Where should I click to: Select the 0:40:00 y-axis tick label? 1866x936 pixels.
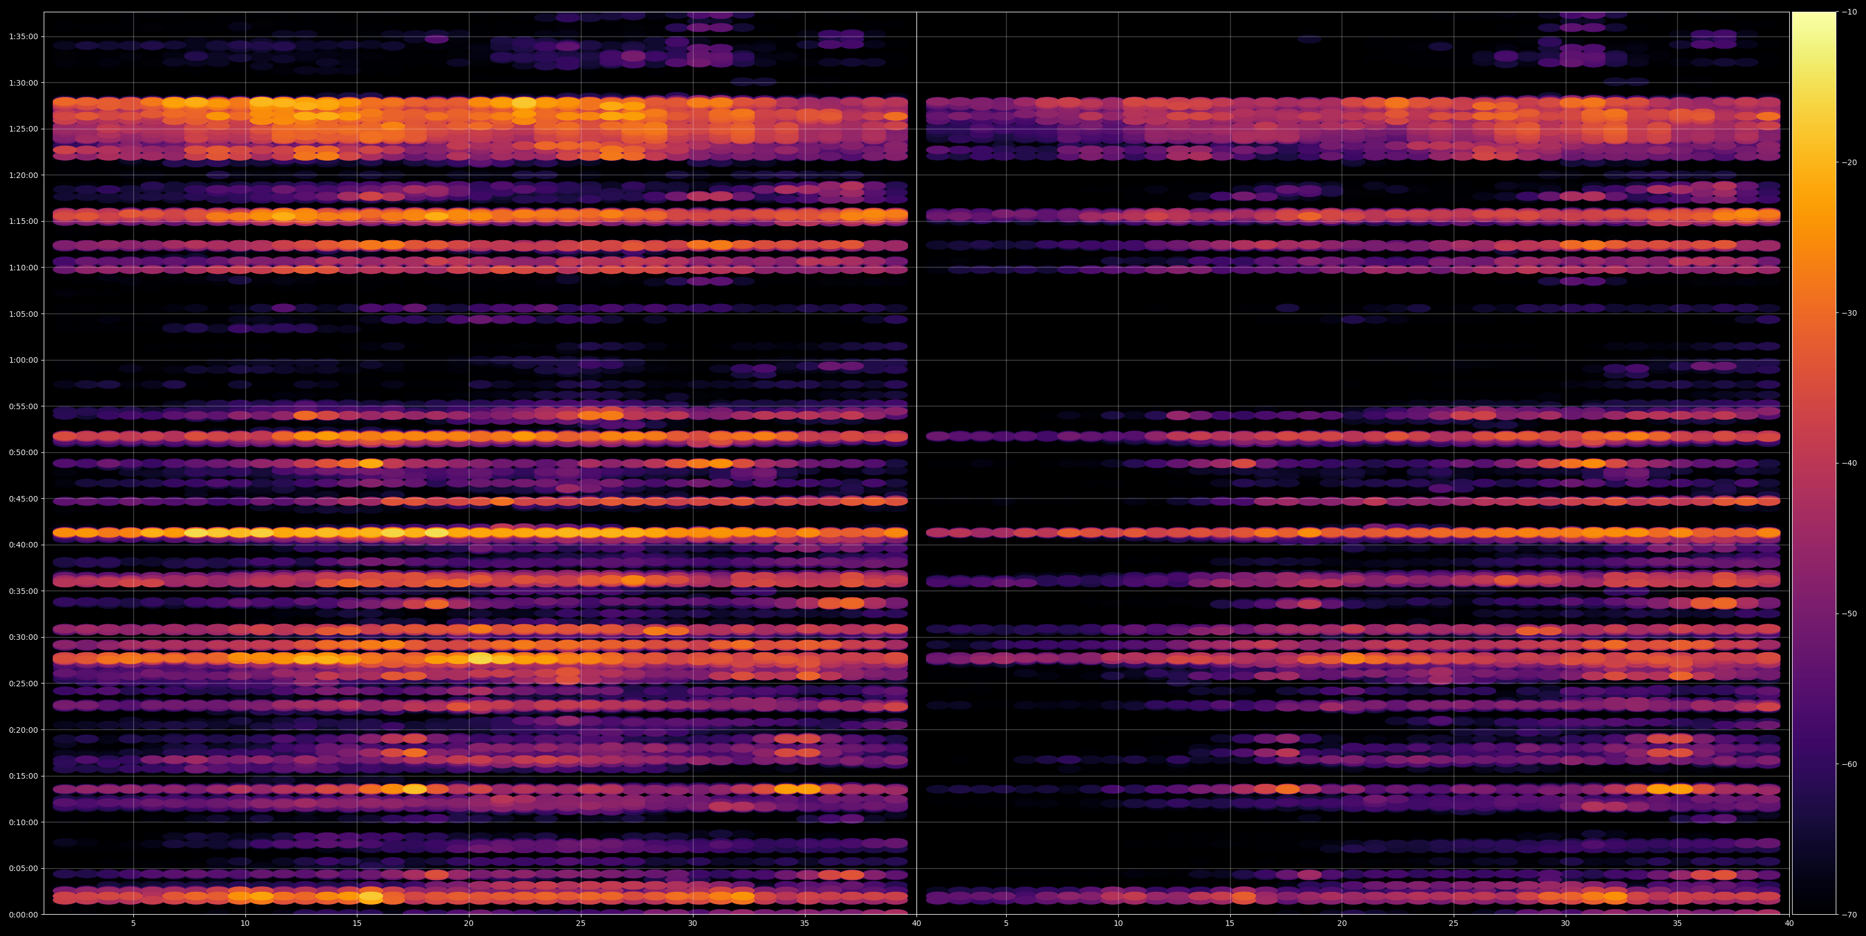pyautogui.click(x=23, y=545)
